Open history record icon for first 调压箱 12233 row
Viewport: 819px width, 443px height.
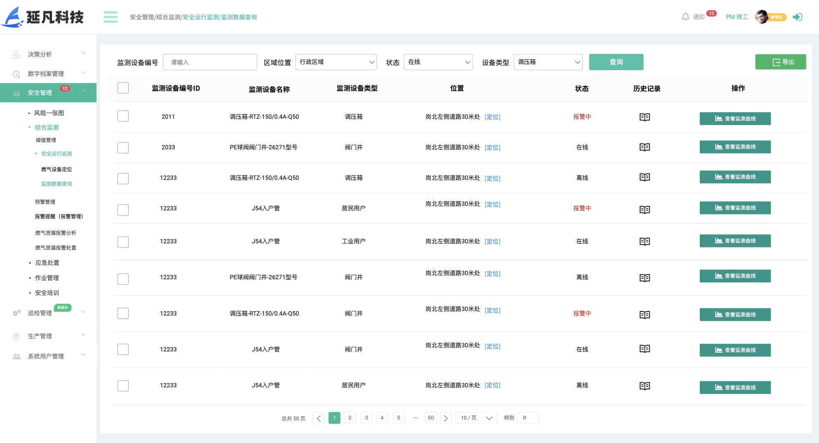coord(645,177)
